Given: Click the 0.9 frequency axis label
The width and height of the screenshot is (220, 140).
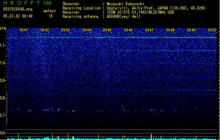Looking at the screenshot, I should pos(3,80).
